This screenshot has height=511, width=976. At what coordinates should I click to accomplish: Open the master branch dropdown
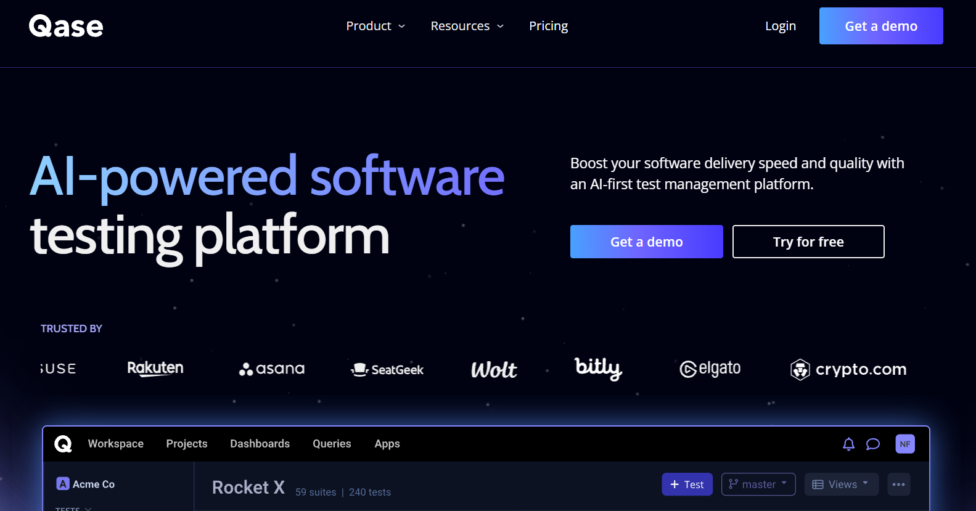758,484
